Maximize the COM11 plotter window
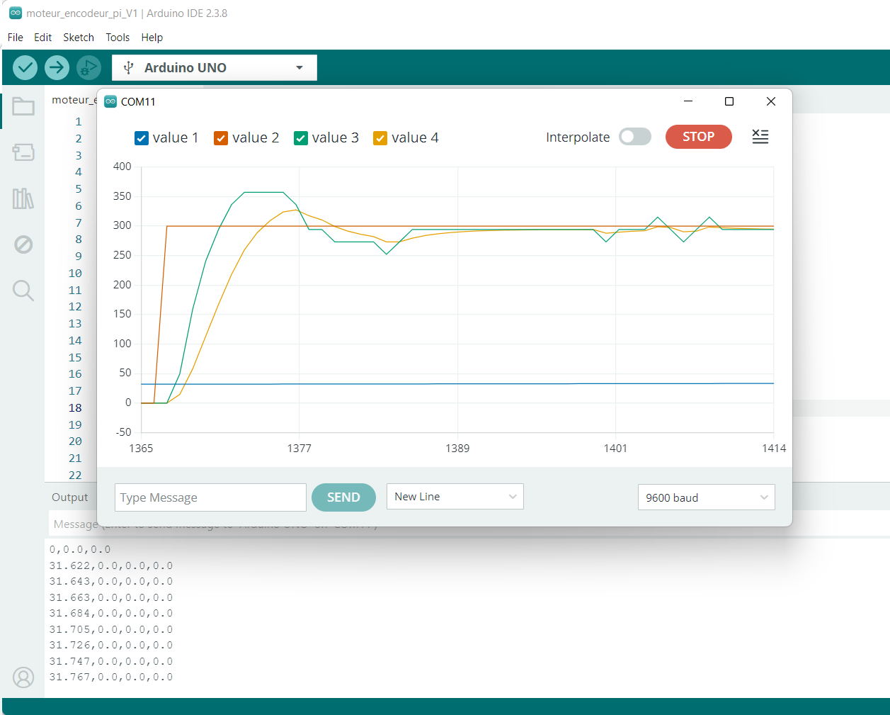 pyautogui.click(x=729, y=101)
